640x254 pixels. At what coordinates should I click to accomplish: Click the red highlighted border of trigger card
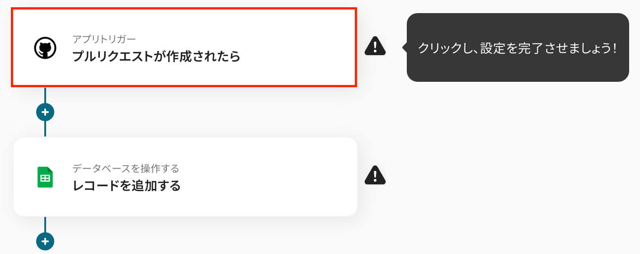coord(184,9)
